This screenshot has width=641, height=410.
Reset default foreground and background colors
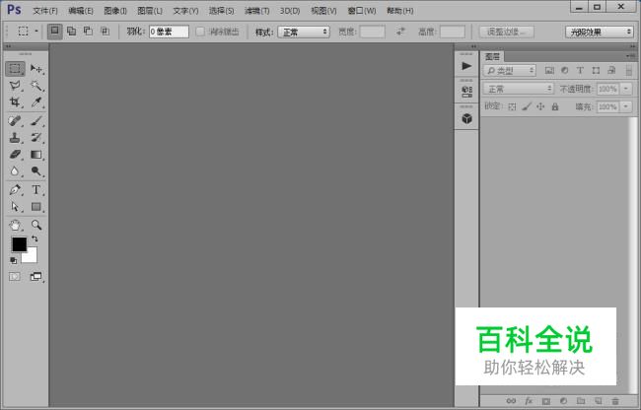tap(14, 260)
